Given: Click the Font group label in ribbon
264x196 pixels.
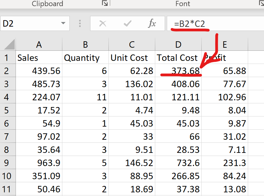Looking at the screenshot, I should click(x=183, y=4).
